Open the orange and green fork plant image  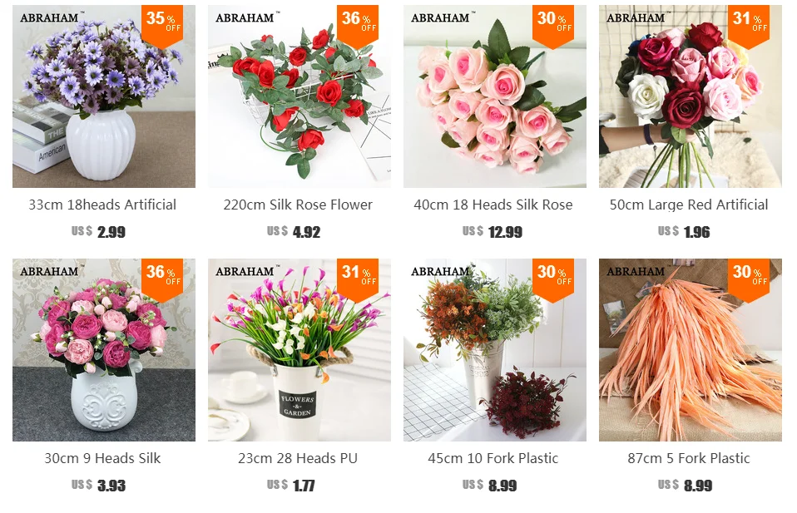[x=494, y=350]
